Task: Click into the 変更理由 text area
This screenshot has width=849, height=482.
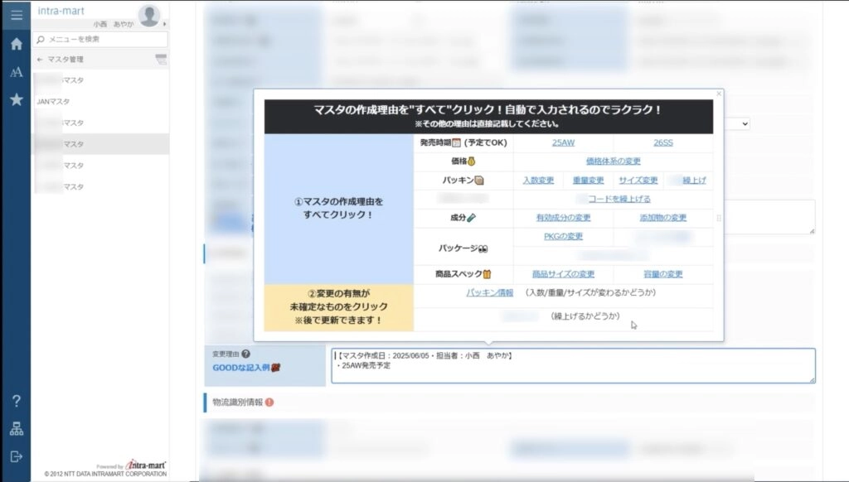Action: [573, 366]
